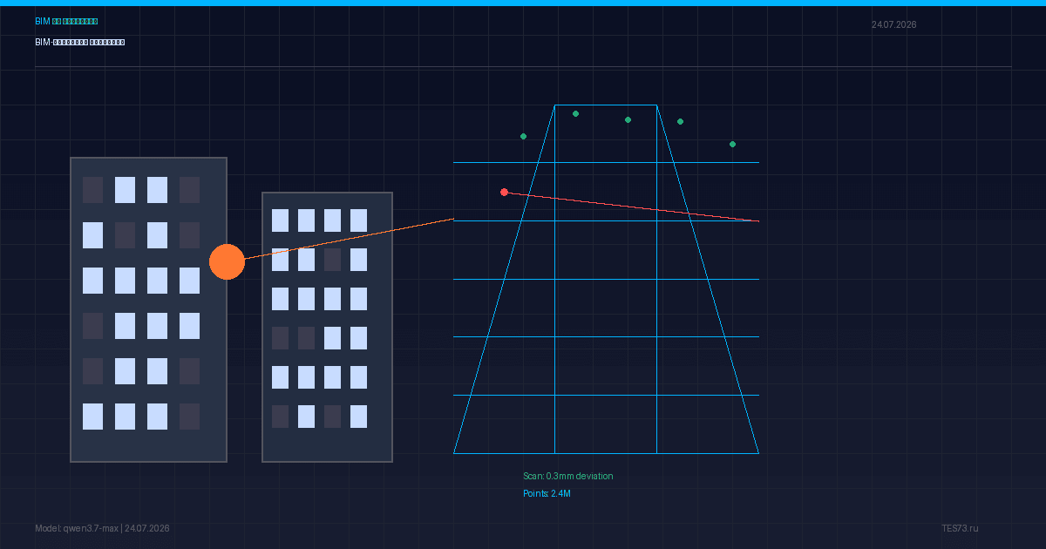Select the taller building illustration

click(148, 309)
